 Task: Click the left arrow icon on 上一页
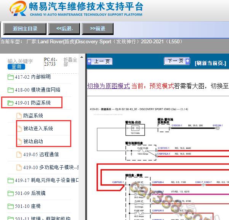coord(89,61)
